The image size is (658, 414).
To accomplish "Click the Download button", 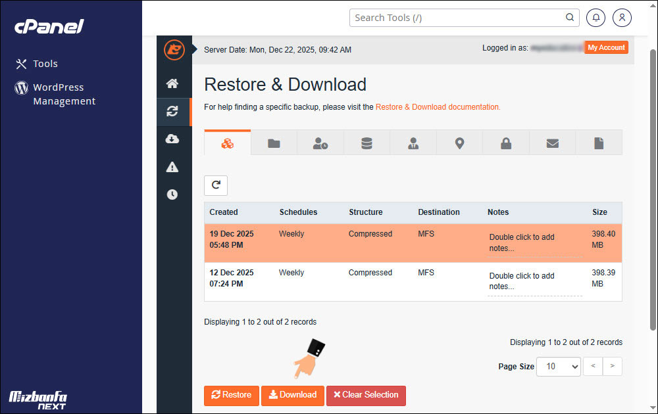I will coord(292,395).
